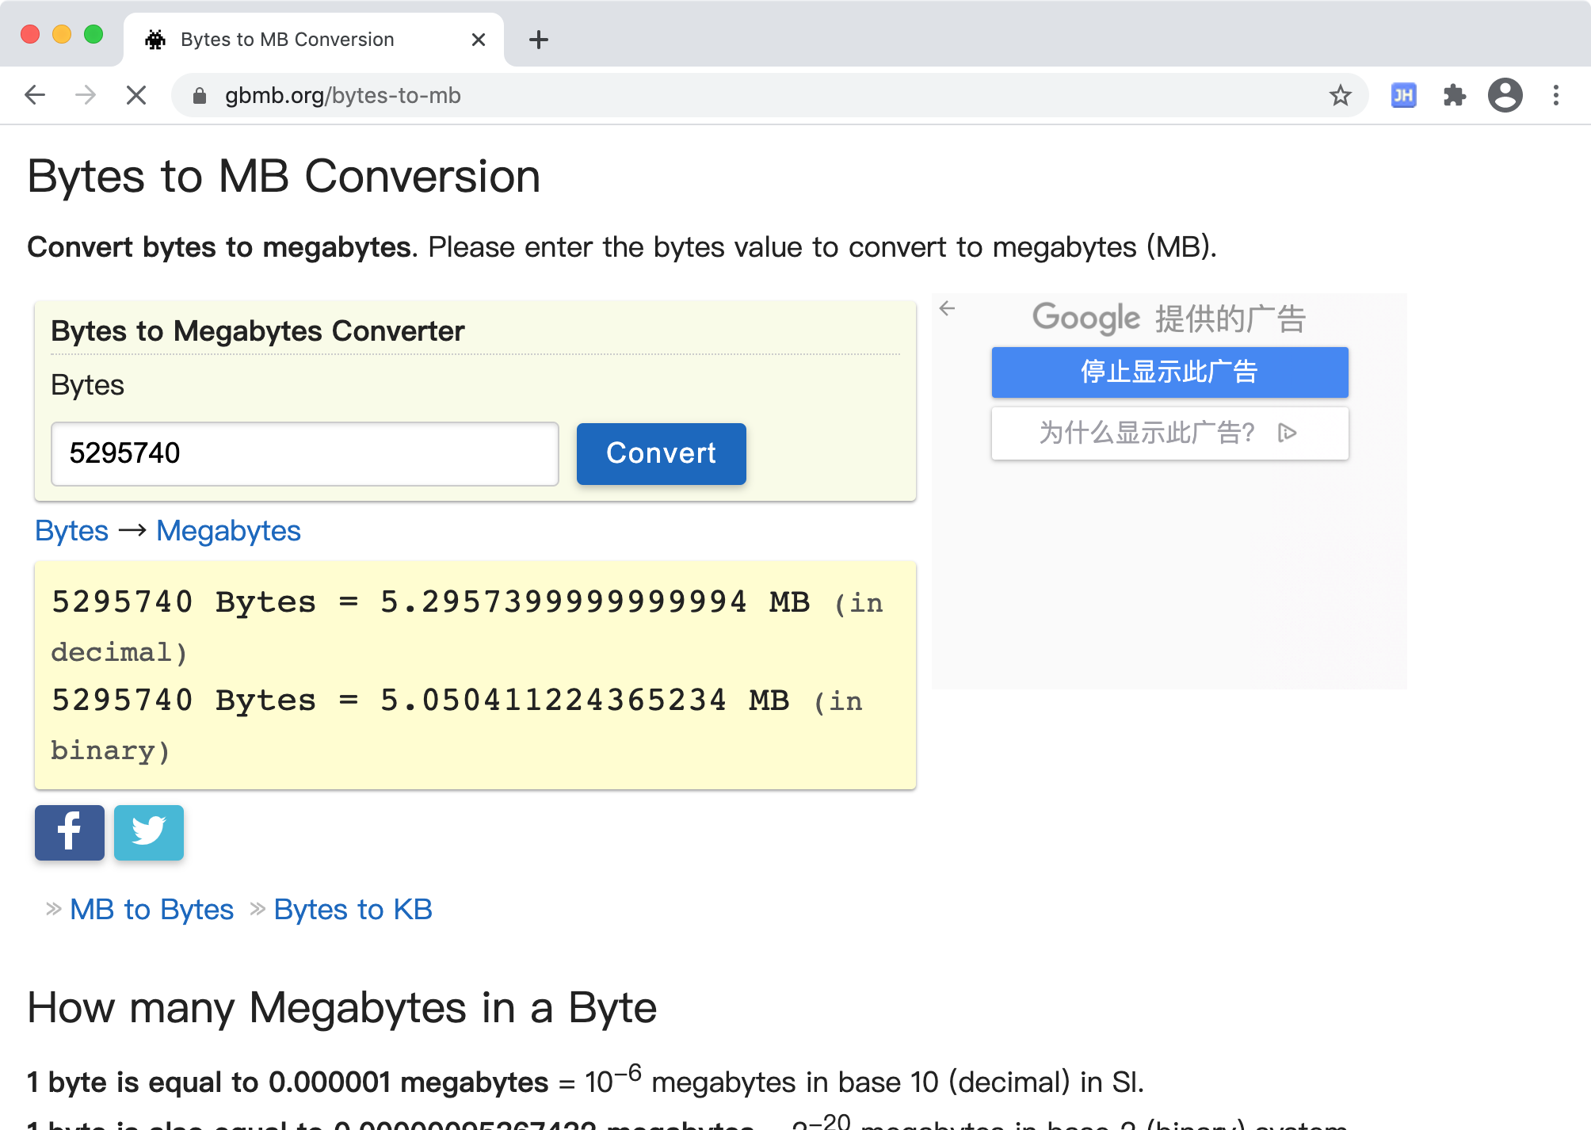Image resolution: width=1591 pixels, height=1130 pixels.
Task: Close the Bytes to MB Conversion tab
Action: coord(478,40)
